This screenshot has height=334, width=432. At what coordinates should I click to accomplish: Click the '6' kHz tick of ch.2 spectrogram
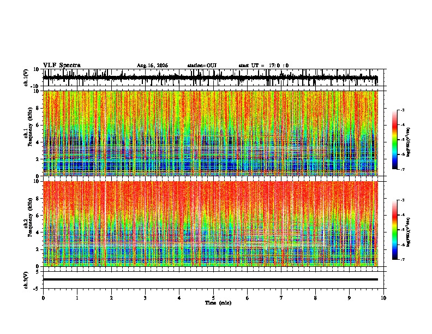click(38, 216)
